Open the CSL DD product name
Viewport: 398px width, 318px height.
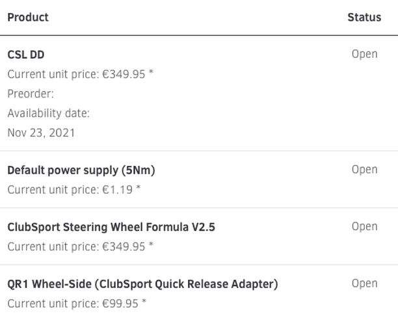point(26,55)
